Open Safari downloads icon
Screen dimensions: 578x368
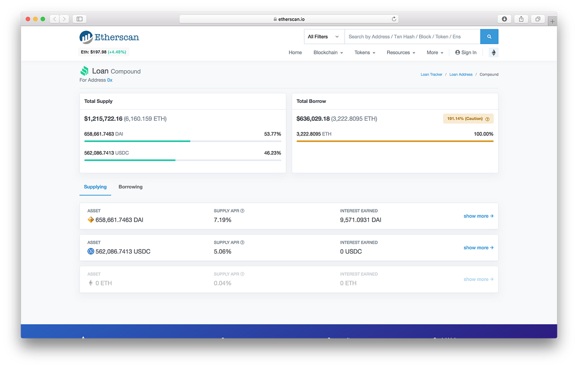click(x=504, y=19)
